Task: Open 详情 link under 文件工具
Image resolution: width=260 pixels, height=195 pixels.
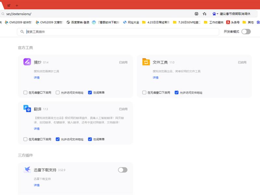Action: 156,78
